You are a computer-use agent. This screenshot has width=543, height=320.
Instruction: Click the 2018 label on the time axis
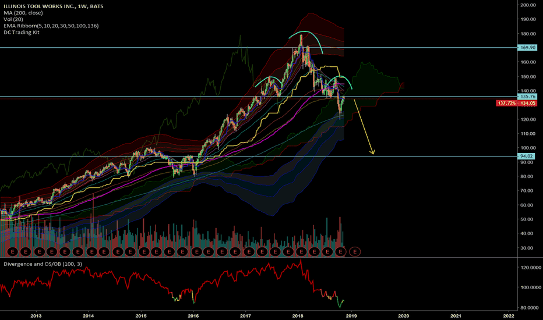point(298,315)
